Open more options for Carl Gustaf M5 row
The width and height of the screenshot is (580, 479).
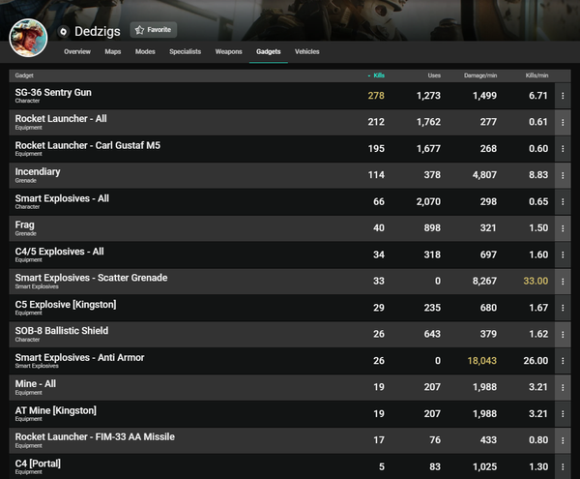tap(563, 149)
